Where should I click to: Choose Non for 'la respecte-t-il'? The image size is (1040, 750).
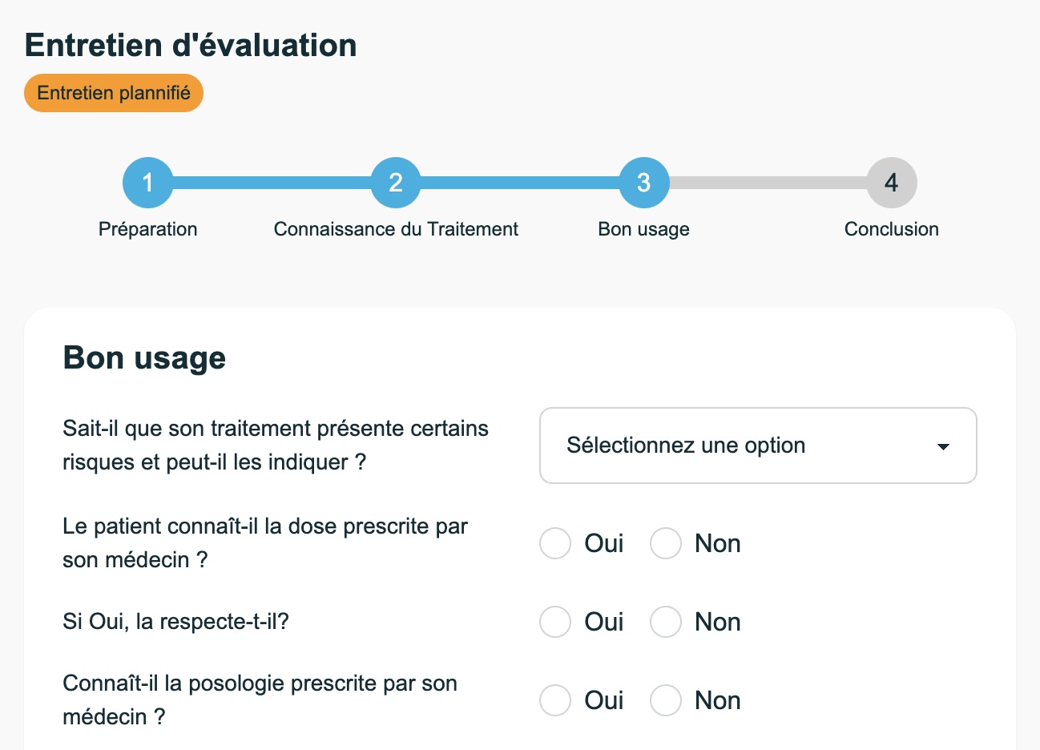[x=665, y=622]
